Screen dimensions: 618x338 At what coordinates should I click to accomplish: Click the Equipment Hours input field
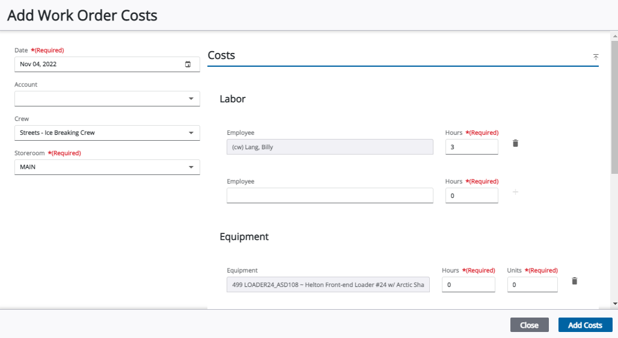(x=468, y=284)
